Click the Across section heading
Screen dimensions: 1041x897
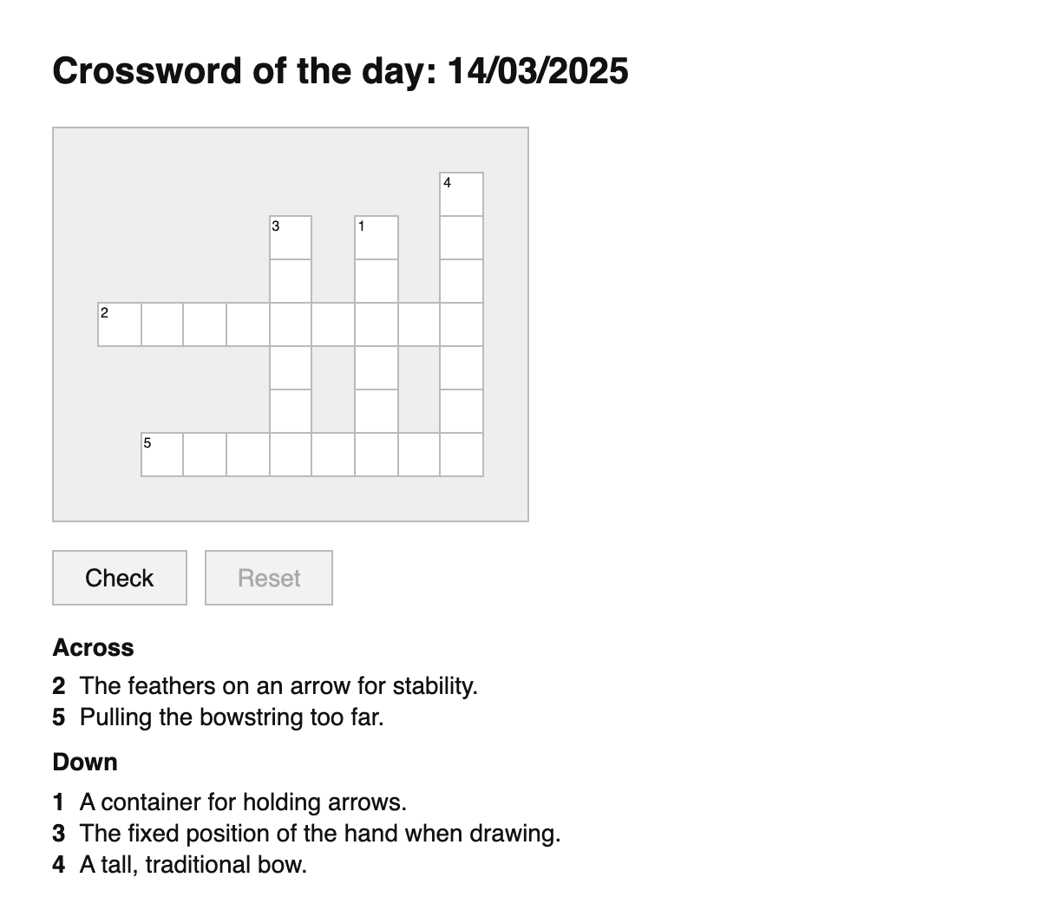(93, 647)
